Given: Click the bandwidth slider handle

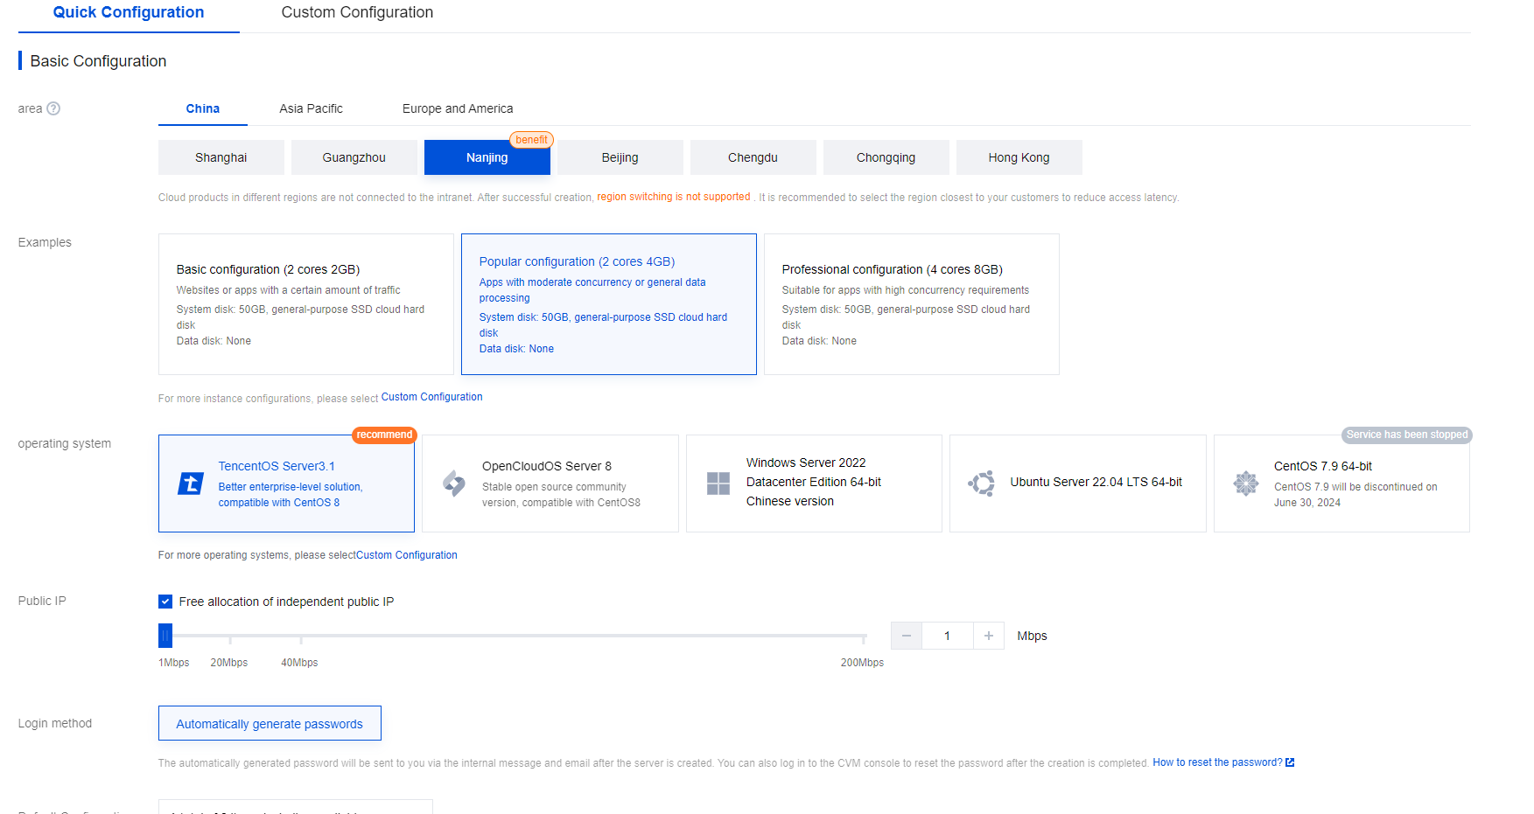Looking at the screenshot, I should pos(165,636).
